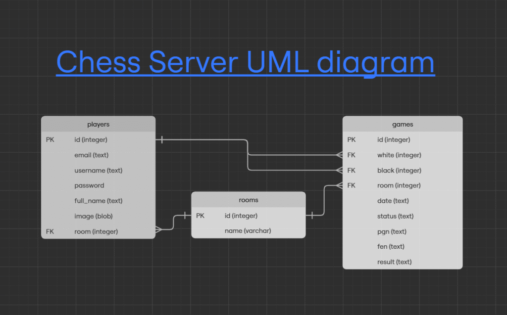This screenshot has height=315, width=507.
Task: Click room (integer) field in players table
Action: [x=96, y=231]
